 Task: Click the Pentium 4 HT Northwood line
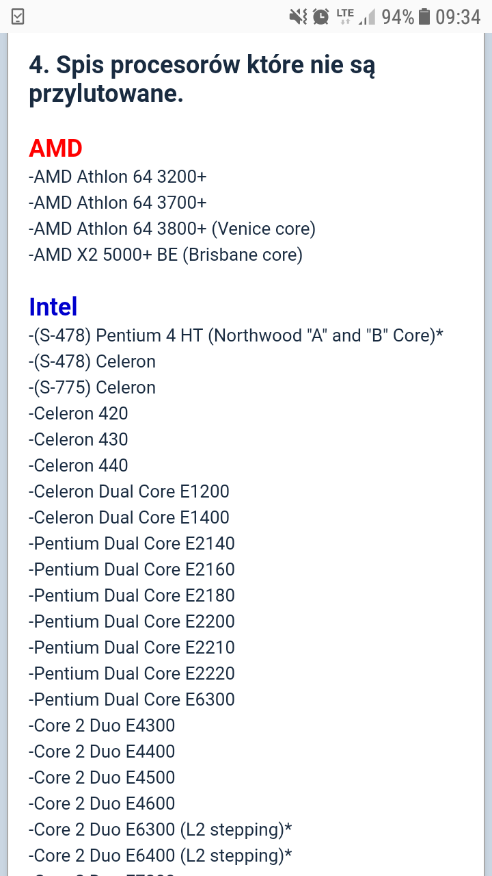tap(236, 335)
